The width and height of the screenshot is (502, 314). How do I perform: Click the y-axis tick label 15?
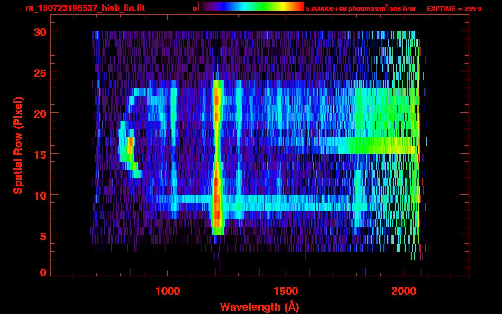pos(40,154)
